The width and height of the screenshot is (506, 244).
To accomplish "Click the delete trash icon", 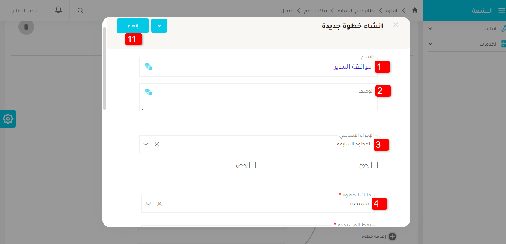I will (x=26, y=27).
